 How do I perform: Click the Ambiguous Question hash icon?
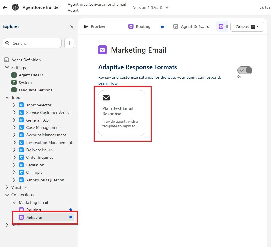[x=21, y=180]
